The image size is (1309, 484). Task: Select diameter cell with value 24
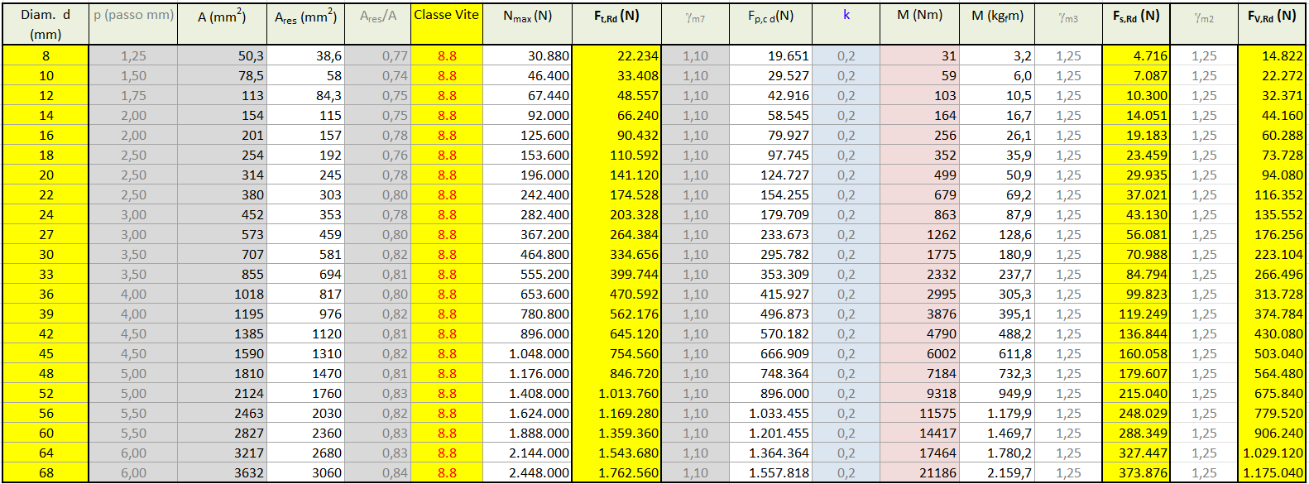pyautogui.click(x=46, y=215)
